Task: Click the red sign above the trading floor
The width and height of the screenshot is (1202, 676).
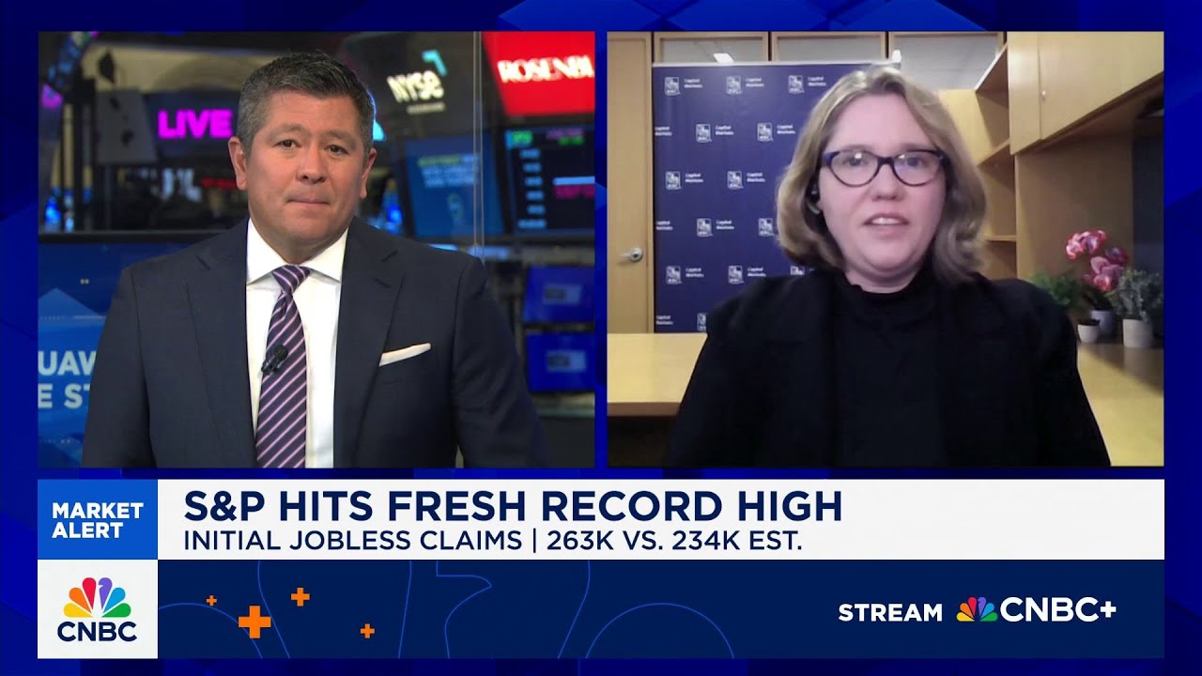Action: (539, 73)
